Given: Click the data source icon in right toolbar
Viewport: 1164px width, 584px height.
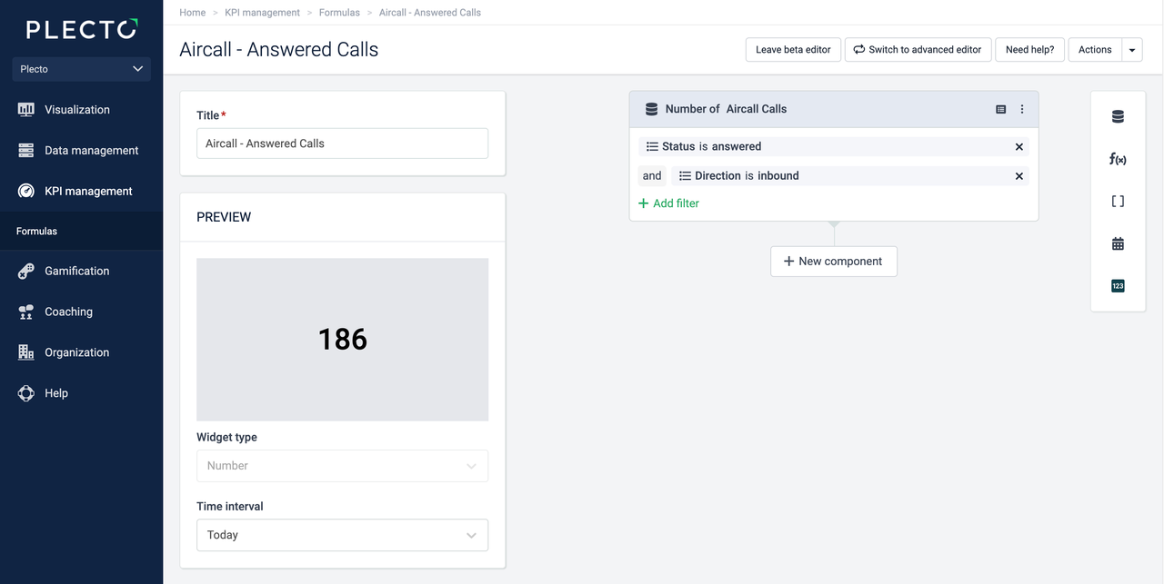Looking at the screenshot, I should click(x=1118, y=116).
